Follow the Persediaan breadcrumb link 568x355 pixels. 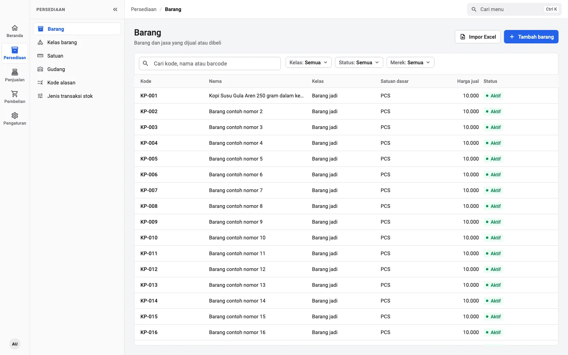pos(144,9)
